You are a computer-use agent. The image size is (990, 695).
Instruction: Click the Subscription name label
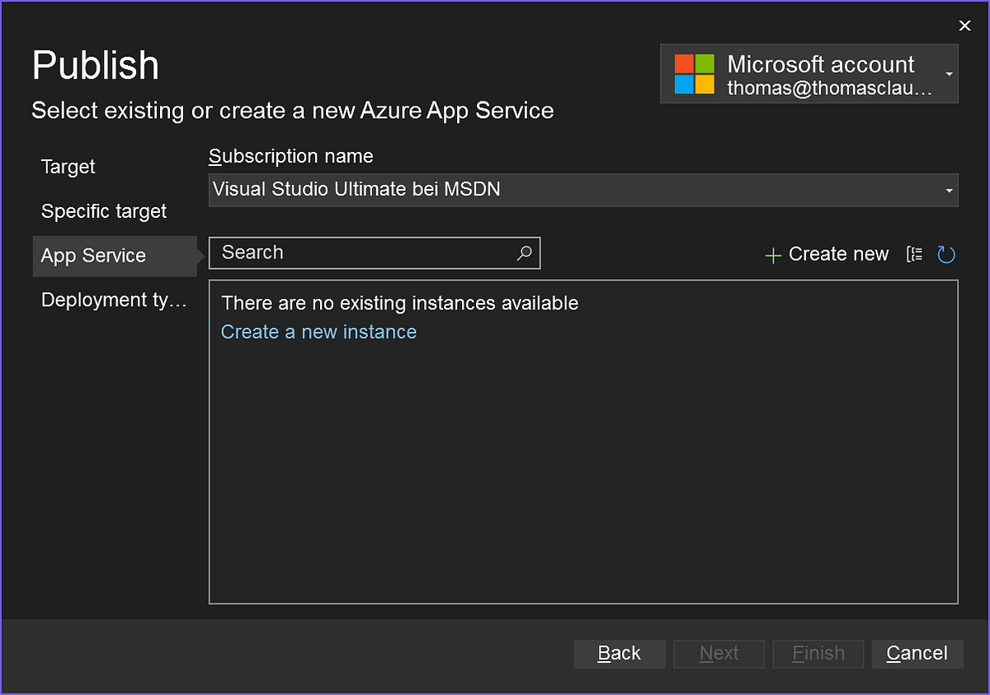pos(291,156)
